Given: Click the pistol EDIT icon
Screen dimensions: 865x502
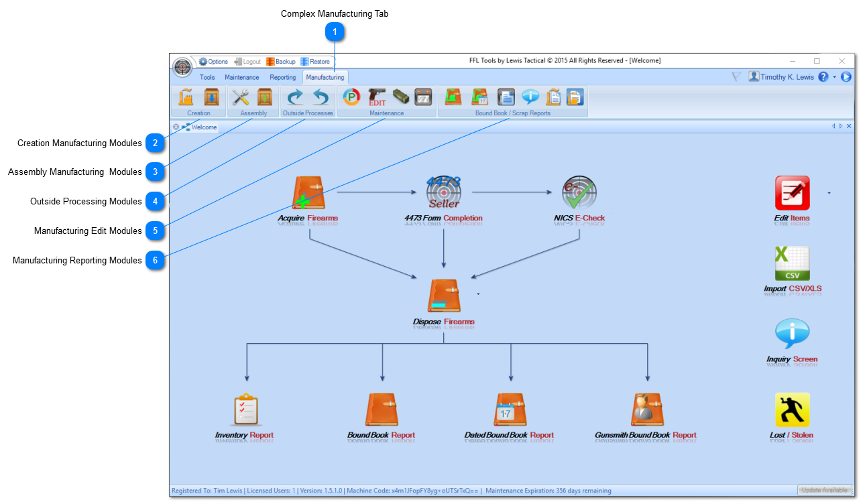Looking at the screenshot, I should point(377,98).
